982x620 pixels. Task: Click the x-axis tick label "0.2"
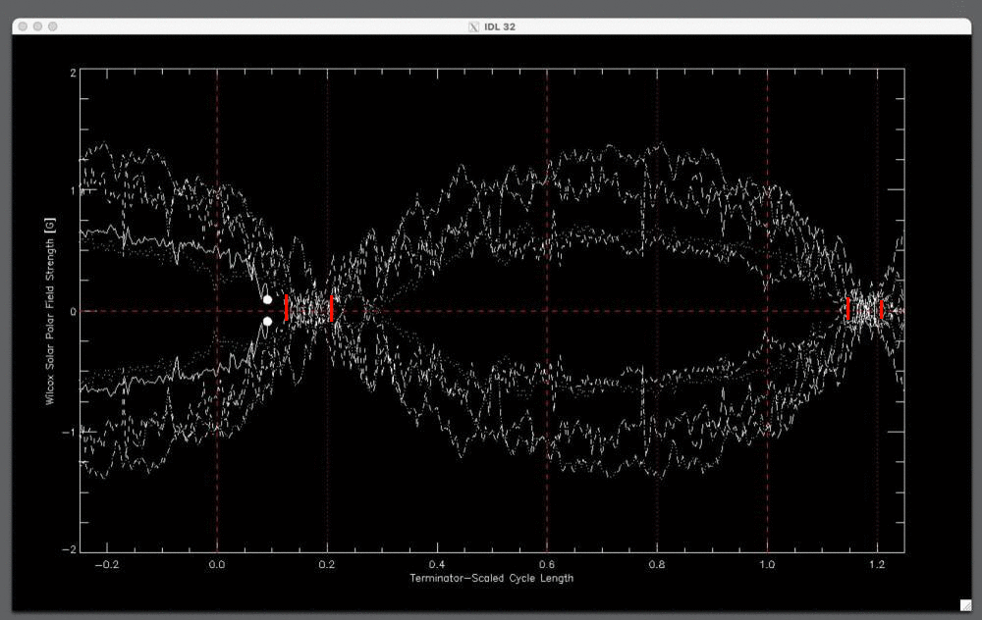[327, 565]
